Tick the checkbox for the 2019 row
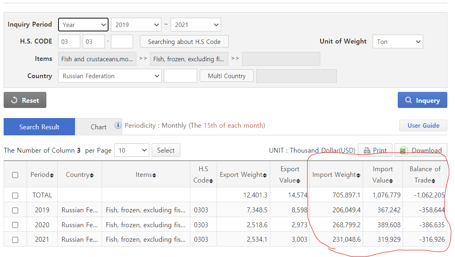The image size is (455, 257). pyautogui.click(x=15, y=210)
